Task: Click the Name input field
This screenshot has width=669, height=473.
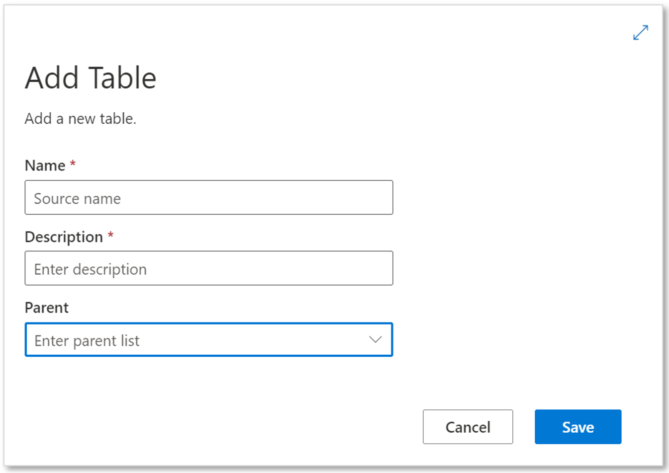Action: pos(209,198)
